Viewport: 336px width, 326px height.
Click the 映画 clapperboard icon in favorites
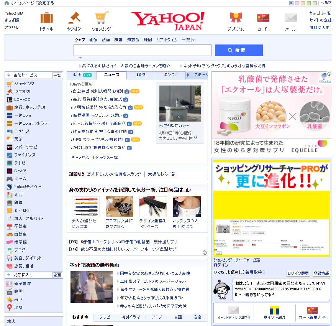[x=10, y=291]
